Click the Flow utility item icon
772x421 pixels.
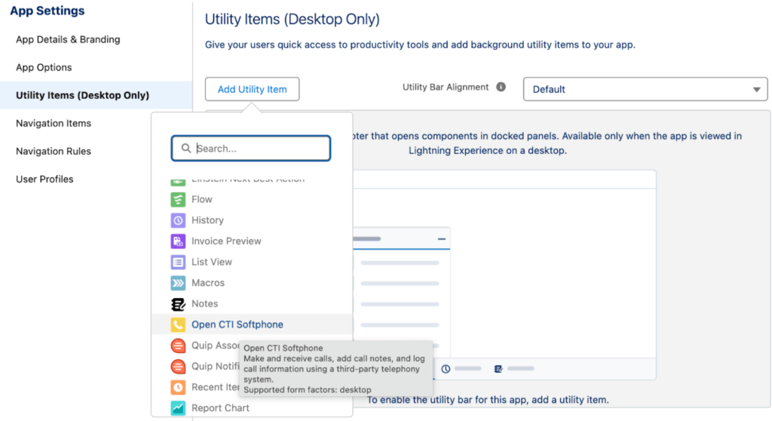pos(178,200)
